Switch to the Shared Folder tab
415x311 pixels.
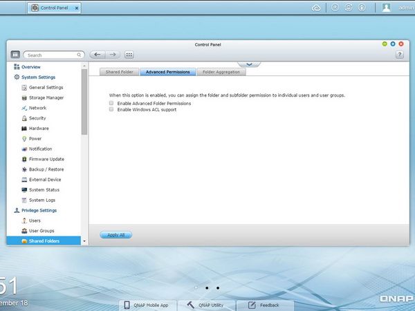coord(119,72)
